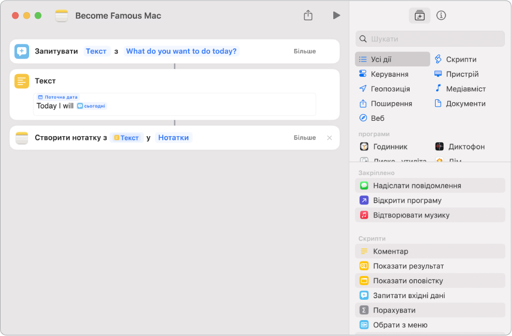Select the Текст input type token
This screenshot has height=336, width=512.
click(97, 51)
